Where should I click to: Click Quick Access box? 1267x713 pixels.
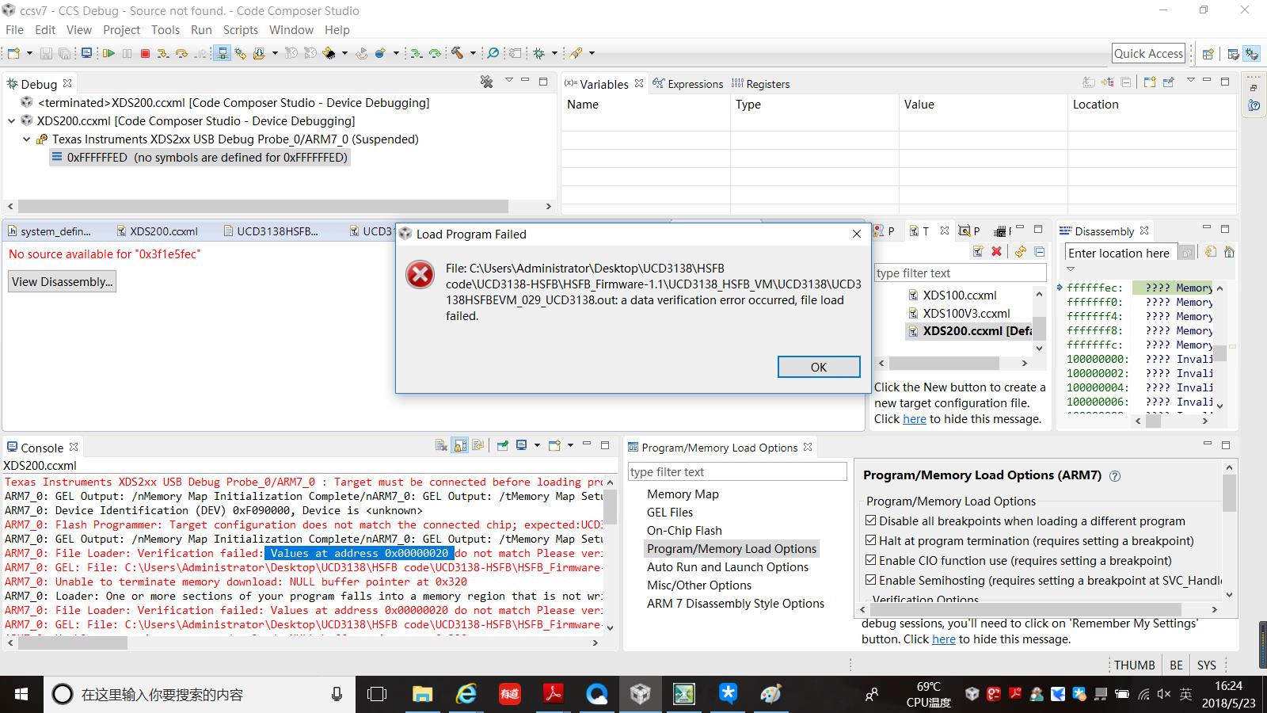[x=1148, y=53]
